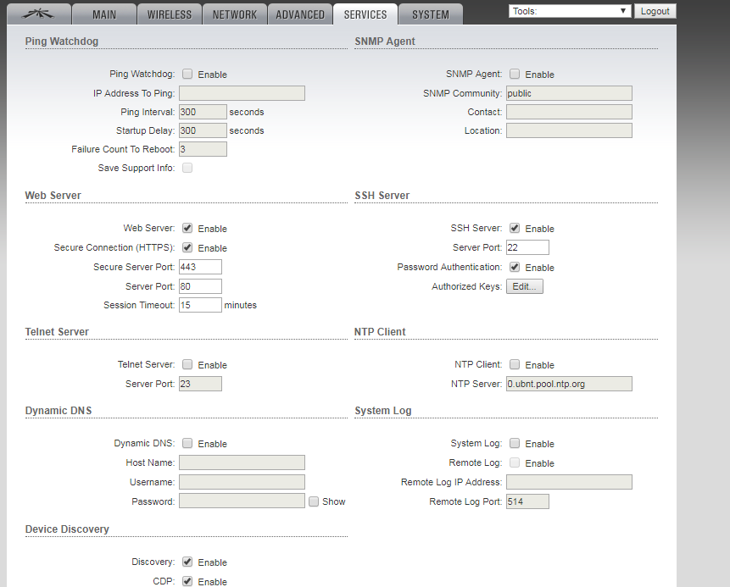The height and width of the screenshot is (587, 730).
Task: Enable the System Log checkbox
Action: (x=515, y=444)
